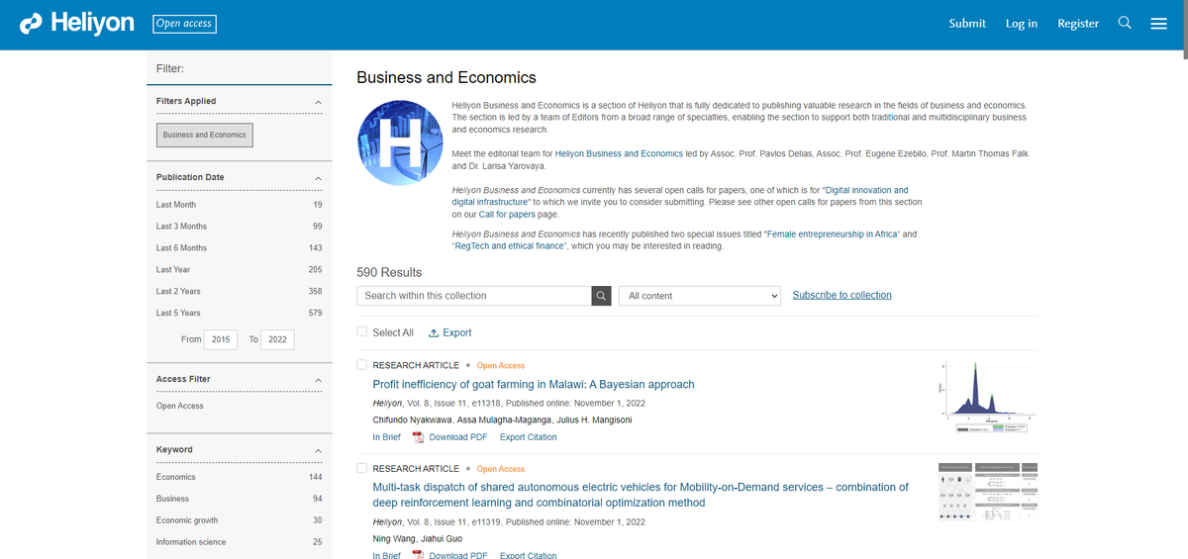Collapse the Access Filter section

[x=318, y=380]
